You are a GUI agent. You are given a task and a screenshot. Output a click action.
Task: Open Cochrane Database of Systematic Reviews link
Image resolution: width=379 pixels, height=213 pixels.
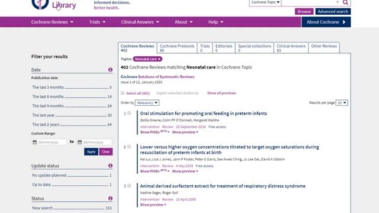coord(158,76)
